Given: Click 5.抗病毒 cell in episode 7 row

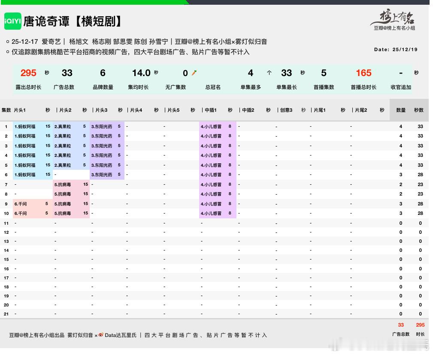Looking at the screenshot, I should click(63, 184).
